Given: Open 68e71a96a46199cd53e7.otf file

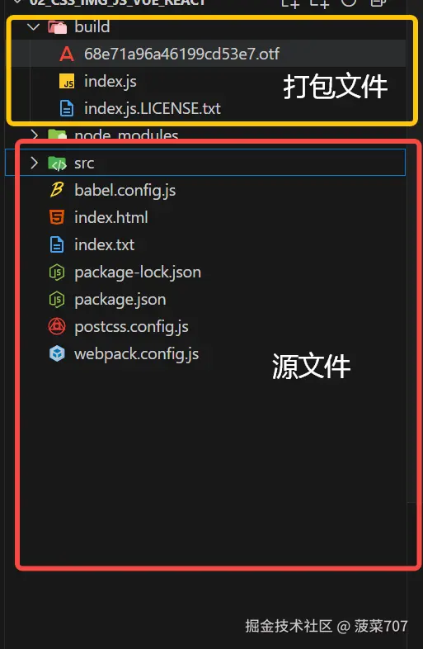Looking at the screenshot, I should [182, 54].
